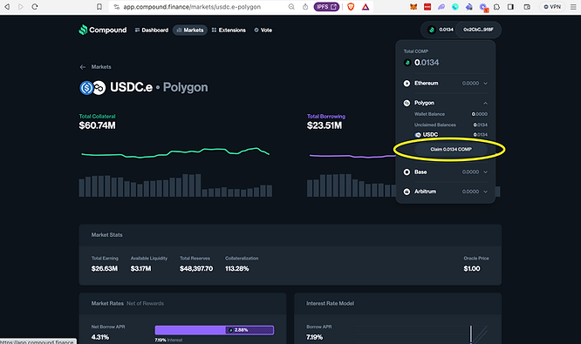Click the Brave Shields lion icon
Screen dimensions: 581x344
click(351, 7)
